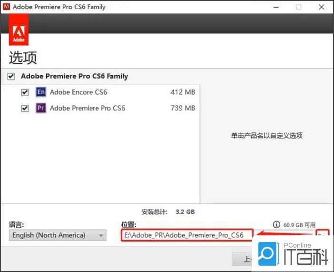The width and height of the screenshot is (334, 272).
Task: Click the disk space info icon
Action: point(276,224)
